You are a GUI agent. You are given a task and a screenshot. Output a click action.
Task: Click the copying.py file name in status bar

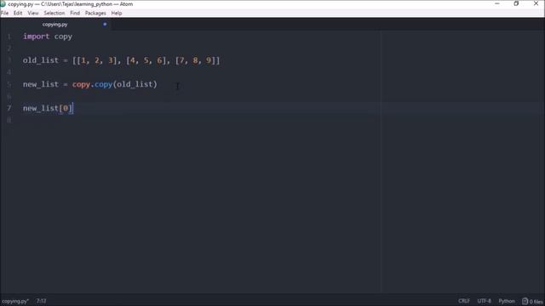[x=15, y=301]
